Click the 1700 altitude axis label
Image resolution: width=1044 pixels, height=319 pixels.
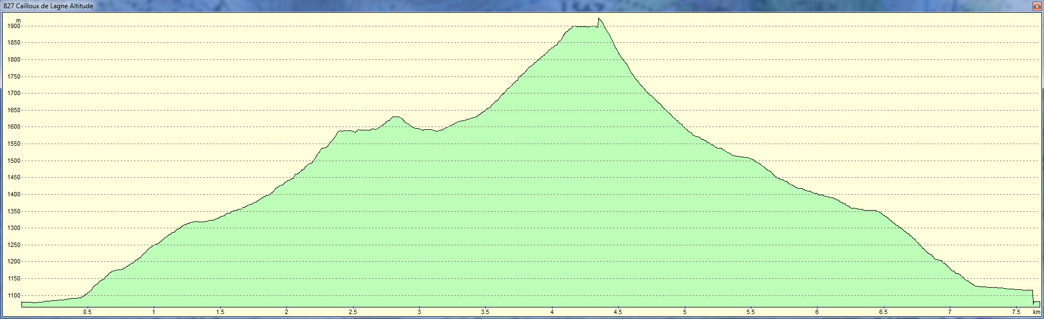[14, 94]
